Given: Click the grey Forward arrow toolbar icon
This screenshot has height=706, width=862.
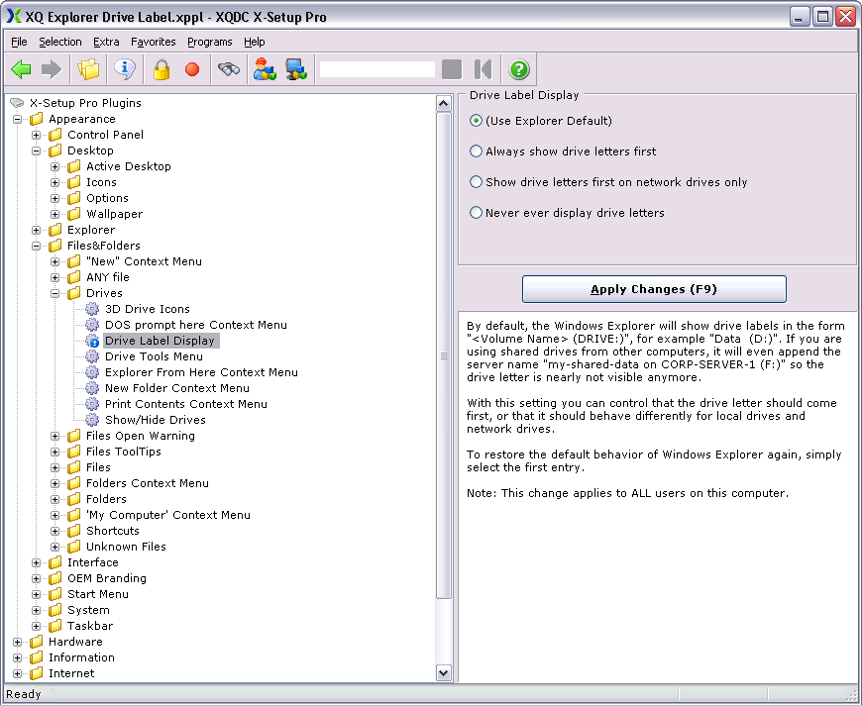Looking at the screenshot, I should 52,69.
